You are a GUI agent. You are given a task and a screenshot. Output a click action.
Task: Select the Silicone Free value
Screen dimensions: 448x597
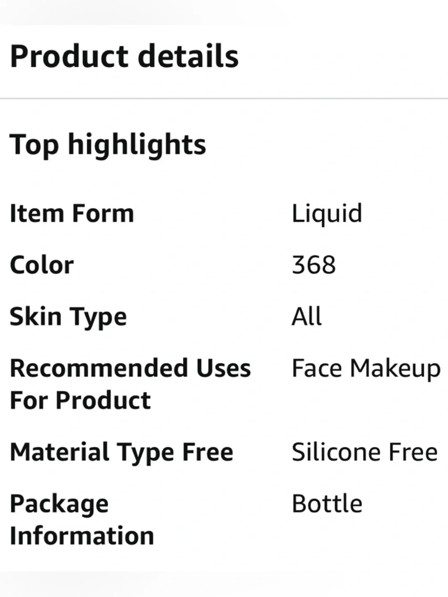[365, 452]
